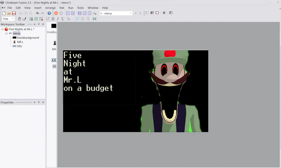
Task: Open the Tools menu
Action: 80,8
